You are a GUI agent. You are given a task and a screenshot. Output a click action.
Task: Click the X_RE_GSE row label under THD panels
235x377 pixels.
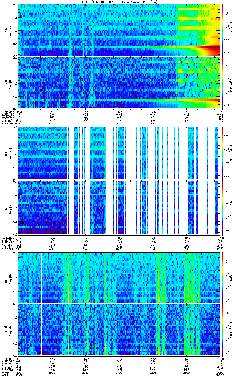(8, 237)
